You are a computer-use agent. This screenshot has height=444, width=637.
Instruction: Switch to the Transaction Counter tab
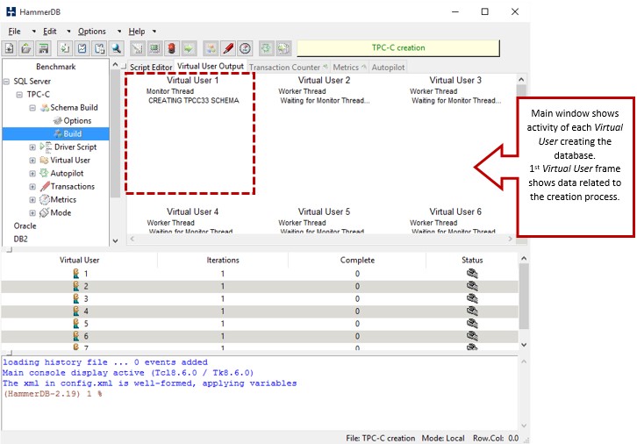[x=288, y=67]
